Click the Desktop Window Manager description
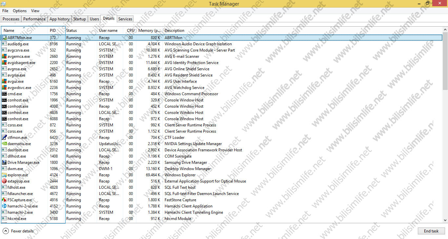Viewport: 448px width, 239px height. click(188, 169)
